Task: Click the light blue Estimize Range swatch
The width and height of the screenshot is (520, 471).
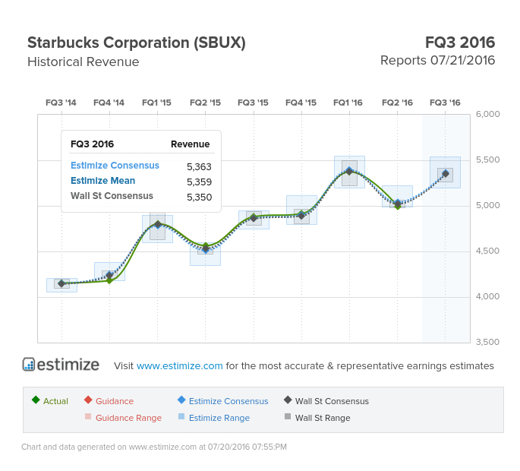Action: pos(181,416)
